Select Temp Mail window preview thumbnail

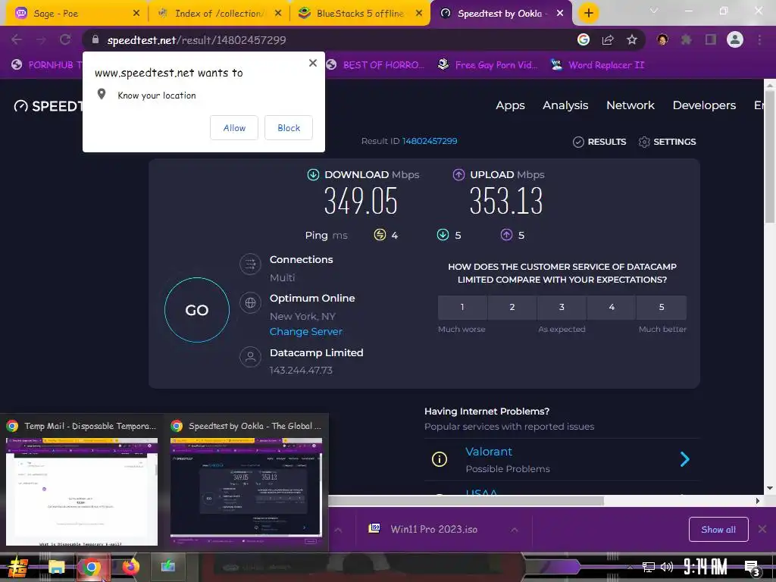tap(82, 491)
